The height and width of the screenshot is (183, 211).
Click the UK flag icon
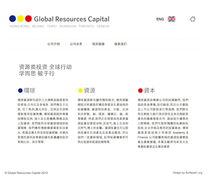click(x=172, y=19)
